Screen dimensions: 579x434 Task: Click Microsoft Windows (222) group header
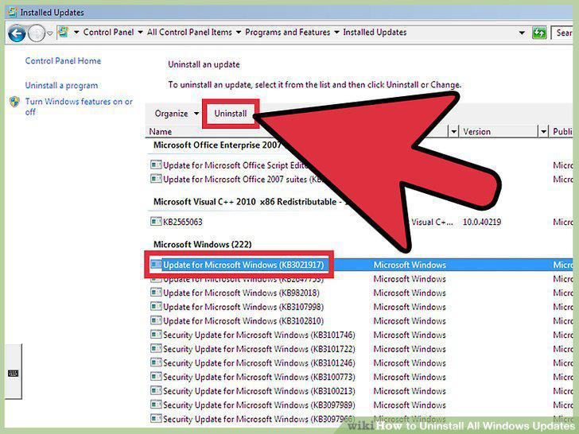(x=202, y=244)
